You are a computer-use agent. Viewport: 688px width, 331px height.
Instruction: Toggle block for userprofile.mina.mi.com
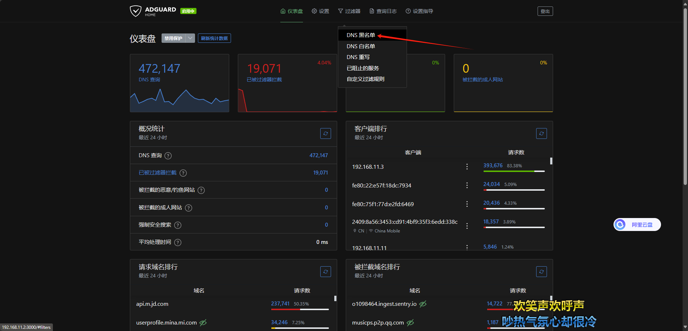tap(203, 323)
